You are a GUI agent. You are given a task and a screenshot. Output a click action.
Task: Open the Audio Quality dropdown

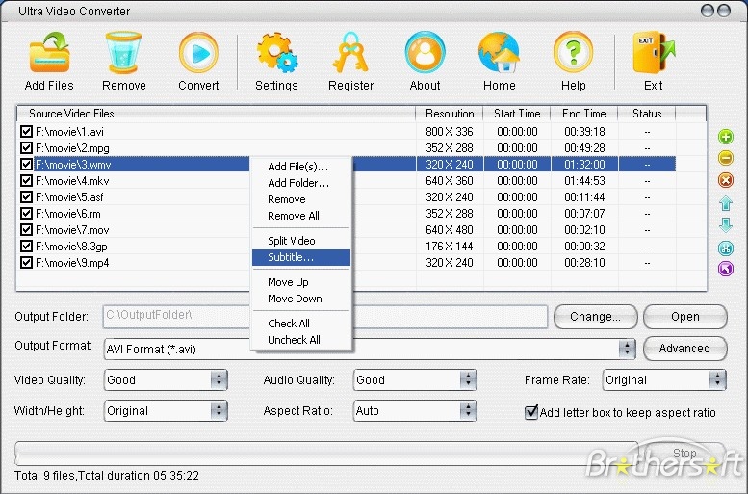click(415, 380)
